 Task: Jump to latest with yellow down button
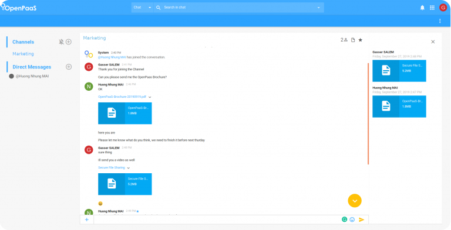[355, 201]
